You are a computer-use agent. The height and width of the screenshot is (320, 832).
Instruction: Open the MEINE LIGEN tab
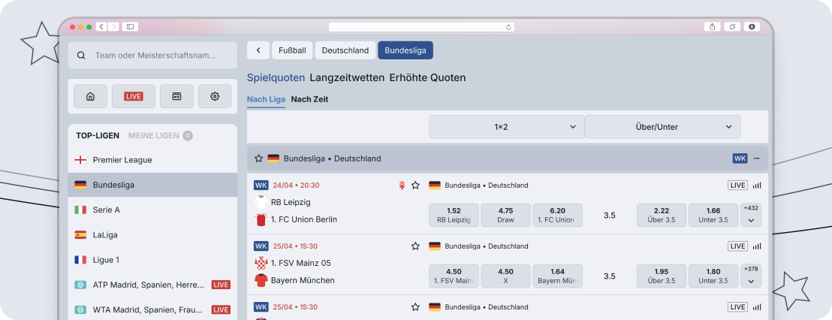[160, 136]
